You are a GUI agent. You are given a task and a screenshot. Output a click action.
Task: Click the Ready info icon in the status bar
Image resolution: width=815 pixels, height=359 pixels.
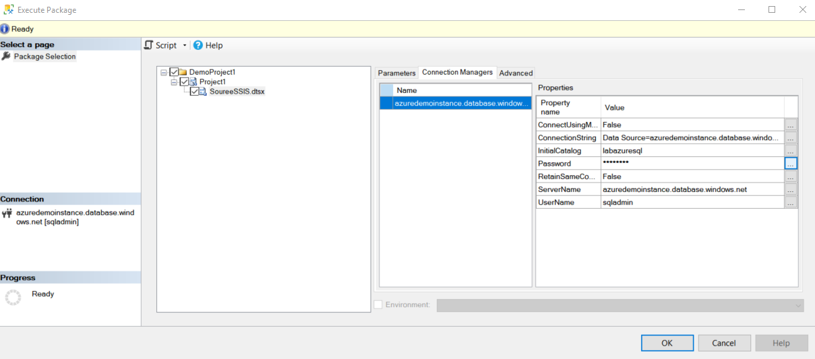5,29
